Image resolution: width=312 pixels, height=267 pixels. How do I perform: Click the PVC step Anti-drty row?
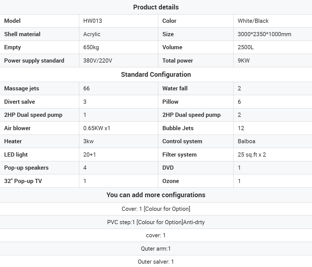[156, 222]
